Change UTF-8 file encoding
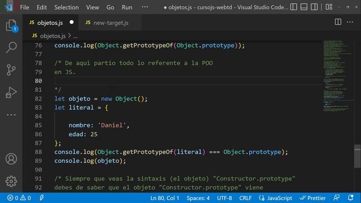 coord(224,198)
